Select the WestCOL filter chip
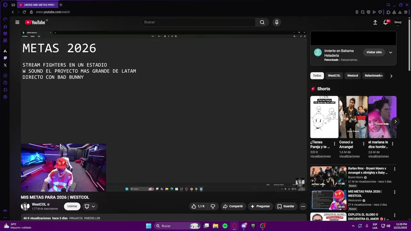 [x=334, y=76]
